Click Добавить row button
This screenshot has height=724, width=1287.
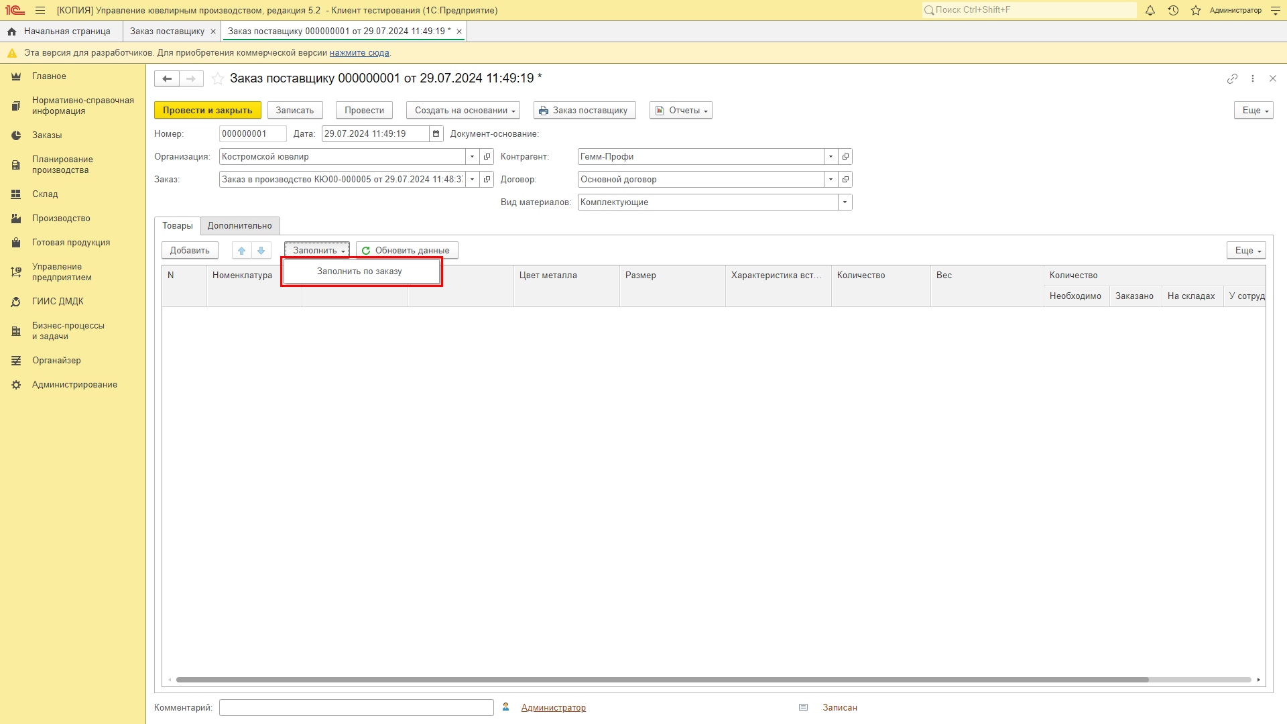point(190,251)
